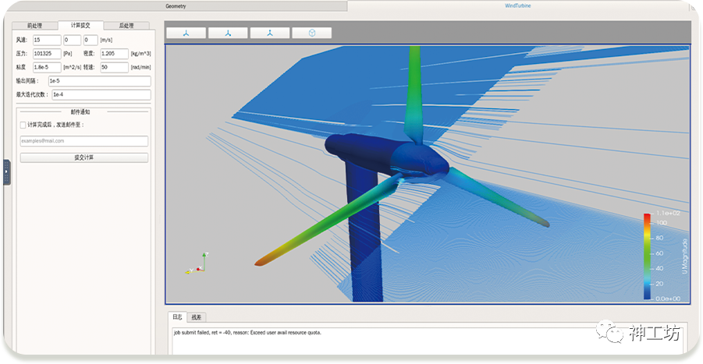The height and width of the screenshot is (364, 703).
Task: Click the cube 3D view toolbar button
Action: click(311, 34)
